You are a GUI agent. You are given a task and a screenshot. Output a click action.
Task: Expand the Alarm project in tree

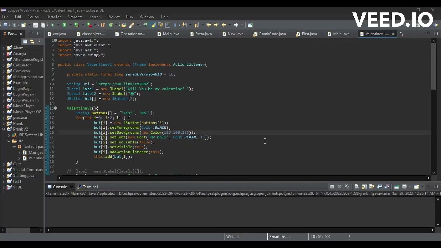pos(4,48)
